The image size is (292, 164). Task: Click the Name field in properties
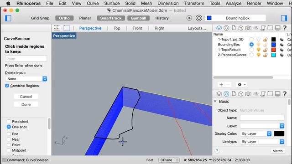(262, 118)
